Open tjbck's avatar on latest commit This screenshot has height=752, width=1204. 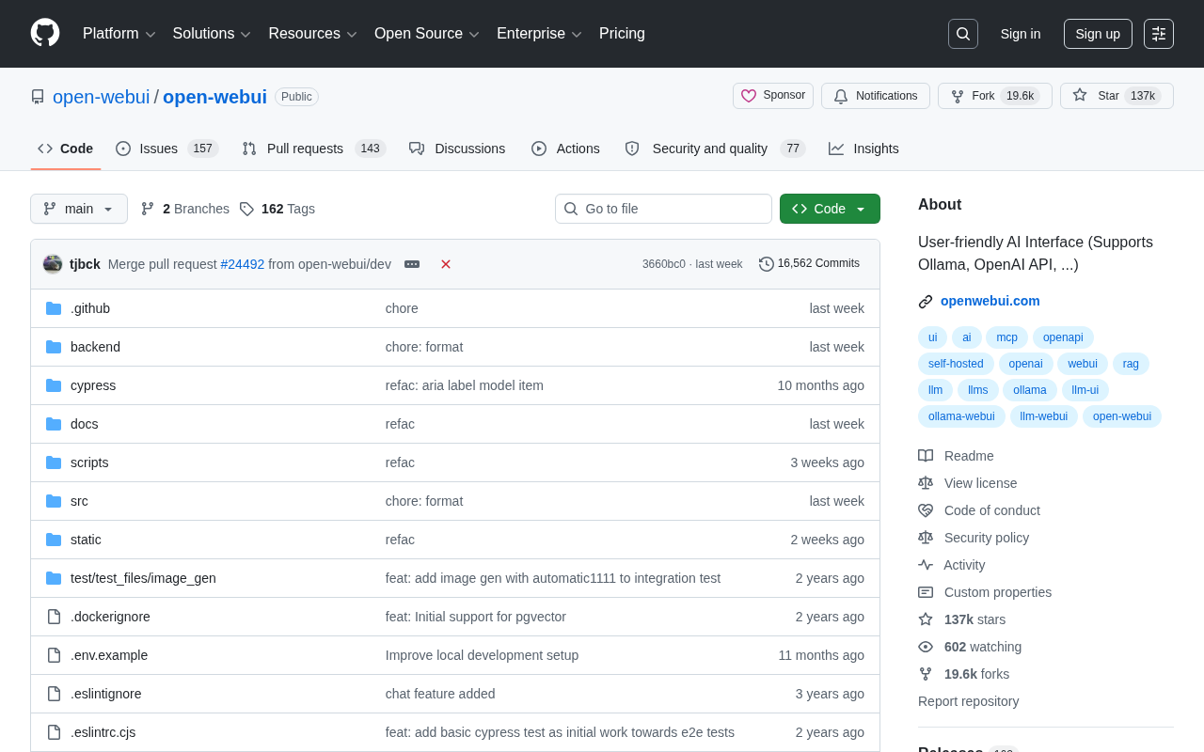click(53, 264)
